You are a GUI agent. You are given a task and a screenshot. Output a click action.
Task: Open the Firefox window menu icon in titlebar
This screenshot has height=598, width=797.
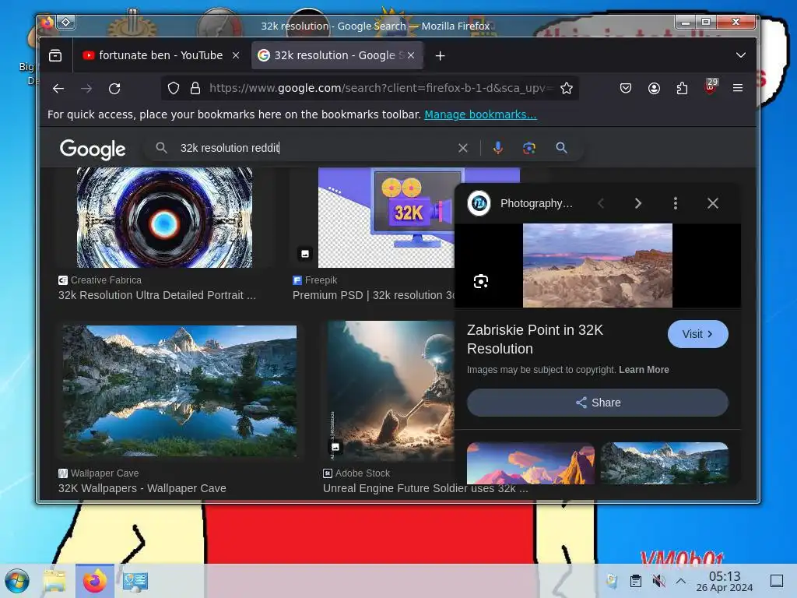pyautogui.click(x=47, y=23)
